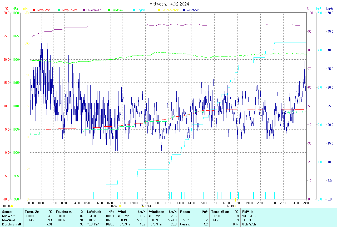
Task: Select the cyan 'Regen' legend label
Action: click(141, 10)
